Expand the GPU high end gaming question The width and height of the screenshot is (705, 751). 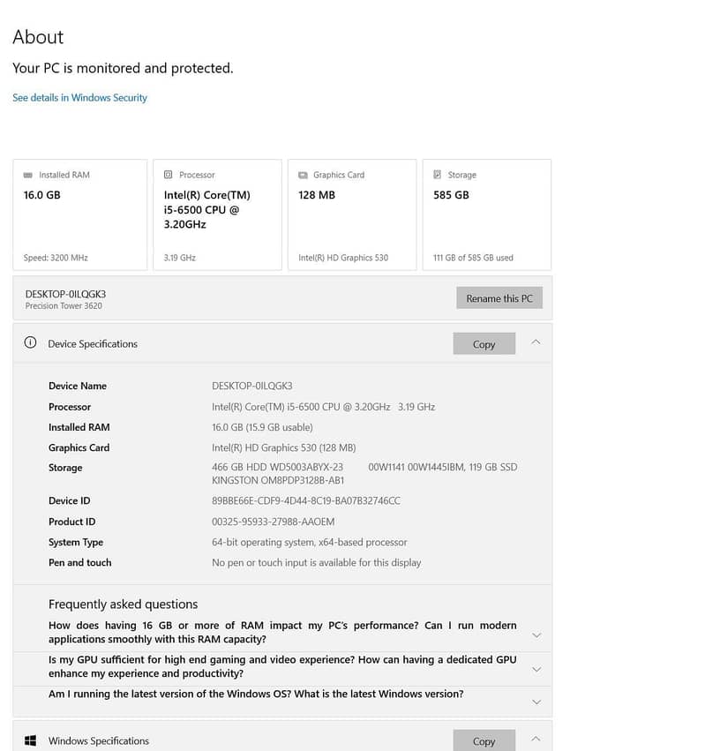[x=536, y=669]
